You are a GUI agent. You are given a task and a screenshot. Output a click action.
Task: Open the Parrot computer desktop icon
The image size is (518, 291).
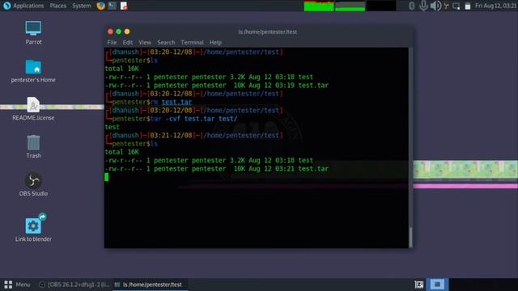pyautogui.click(x=33, y=29)
